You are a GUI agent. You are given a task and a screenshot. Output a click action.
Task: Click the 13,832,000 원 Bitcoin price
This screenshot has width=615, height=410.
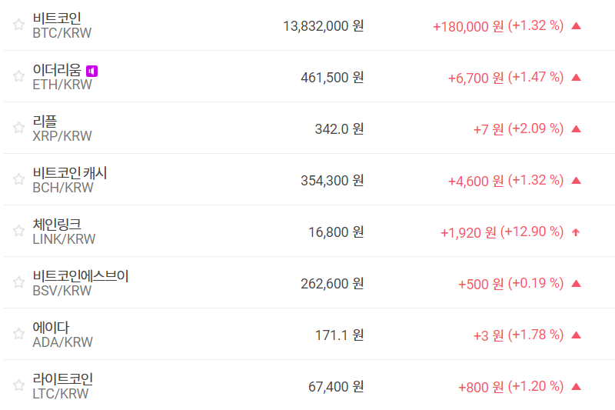(323, 25)
